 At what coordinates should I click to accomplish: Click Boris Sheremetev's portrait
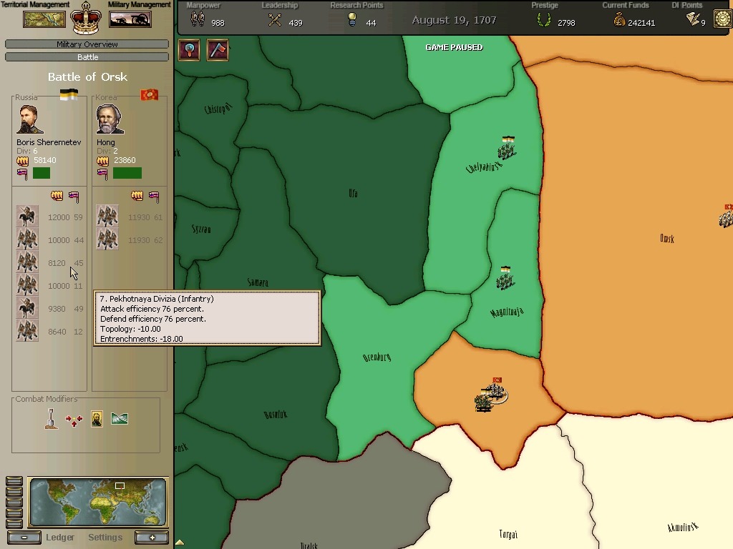[30, 119]
